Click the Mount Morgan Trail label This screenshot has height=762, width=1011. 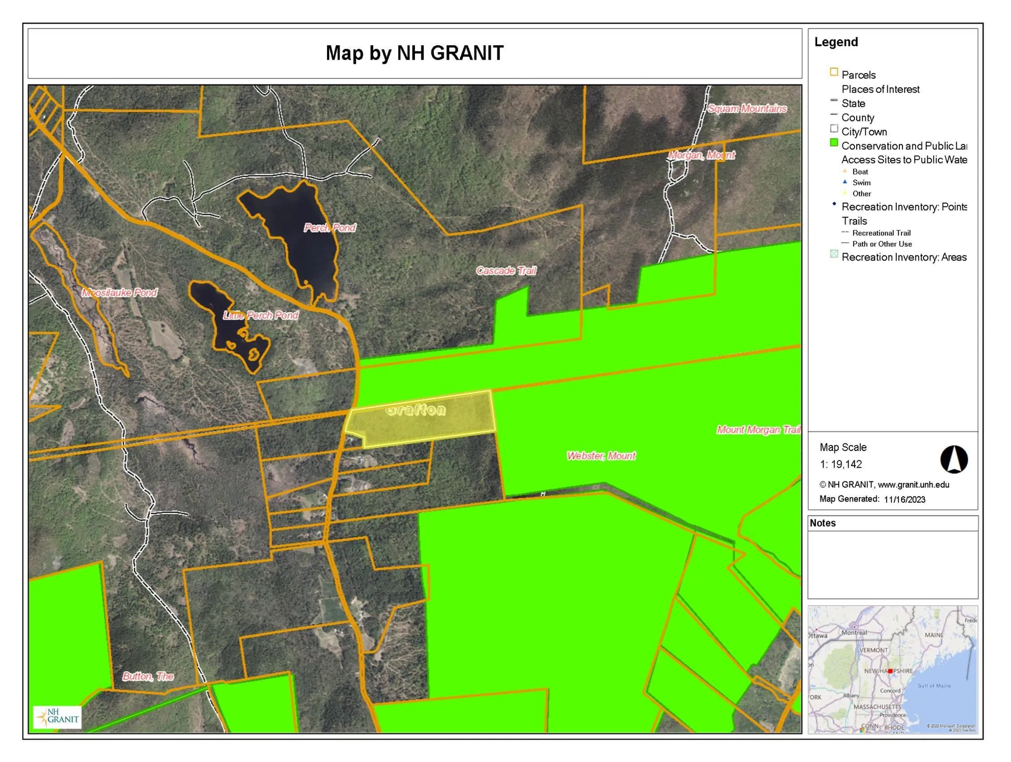pos(758,430)
